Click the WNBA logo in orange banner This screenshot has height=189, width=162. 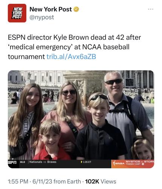click(119, 163)
